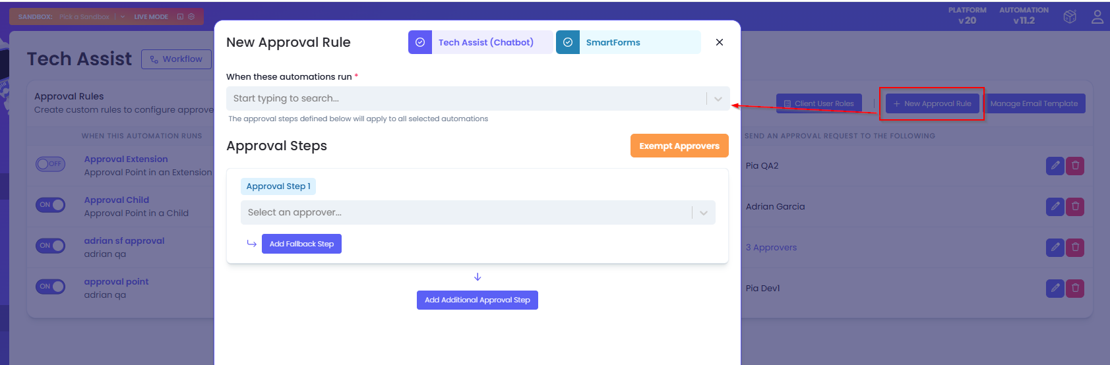Select the Tech Assist (Chatbot) tab
This screenshot has width=1110, height=365.
click(x=480, y=42)
